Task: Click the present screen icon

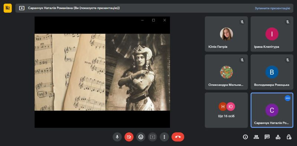Action: point(153,137)
